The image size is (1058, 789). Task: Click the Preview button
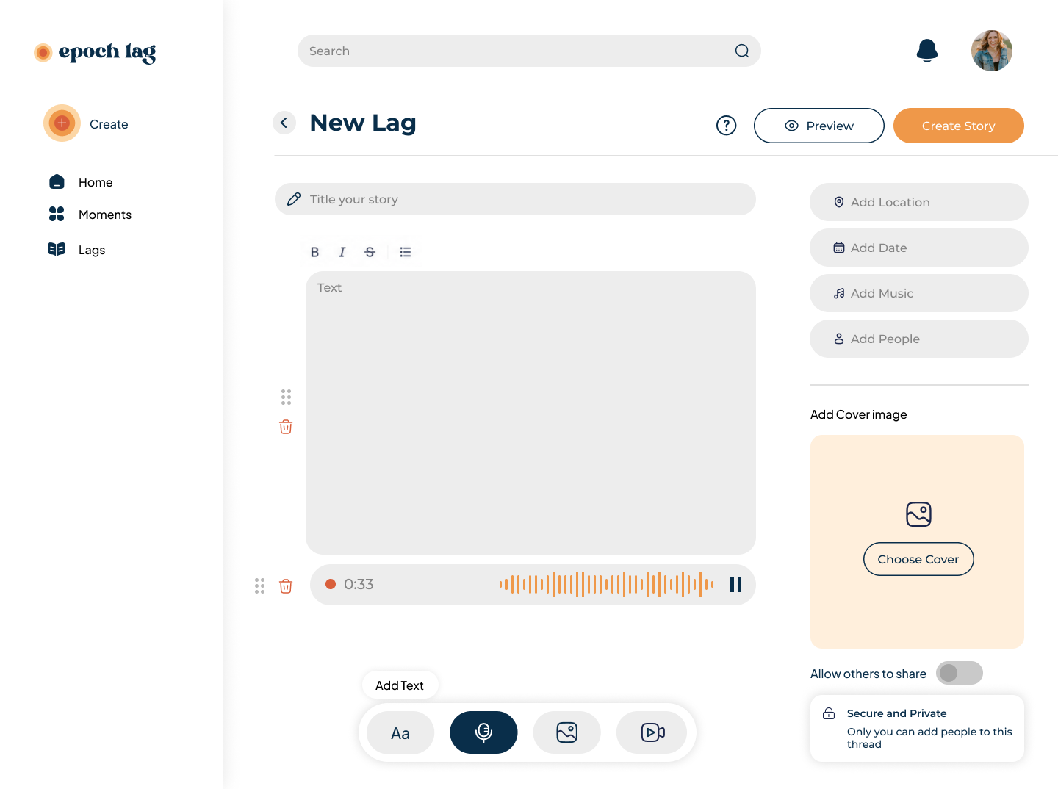819,126
